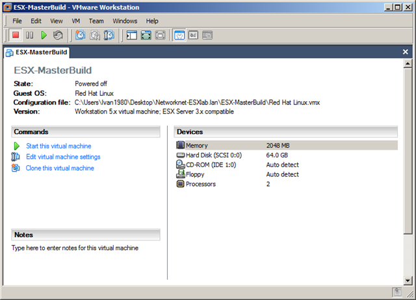The width and height of the screenshot is (416, 300).
Task: Open the File menu
Action: [18, 21]
